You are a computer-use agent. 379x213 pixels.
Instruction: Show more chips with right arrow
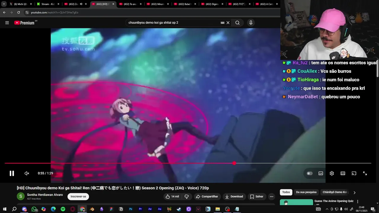click(x=354, y=193)
